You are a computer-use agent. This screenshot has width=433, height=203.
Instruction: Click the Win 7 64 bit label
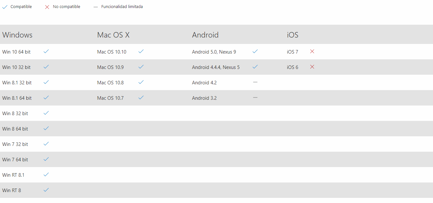(x=15, y=160)
